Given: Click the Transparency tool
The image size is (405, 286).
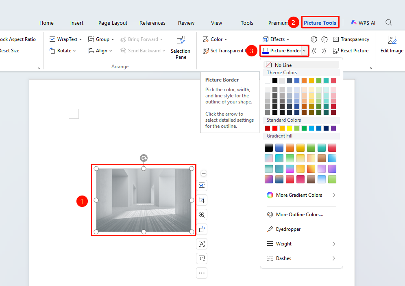Looking at the screenshot, I should 351,39.
